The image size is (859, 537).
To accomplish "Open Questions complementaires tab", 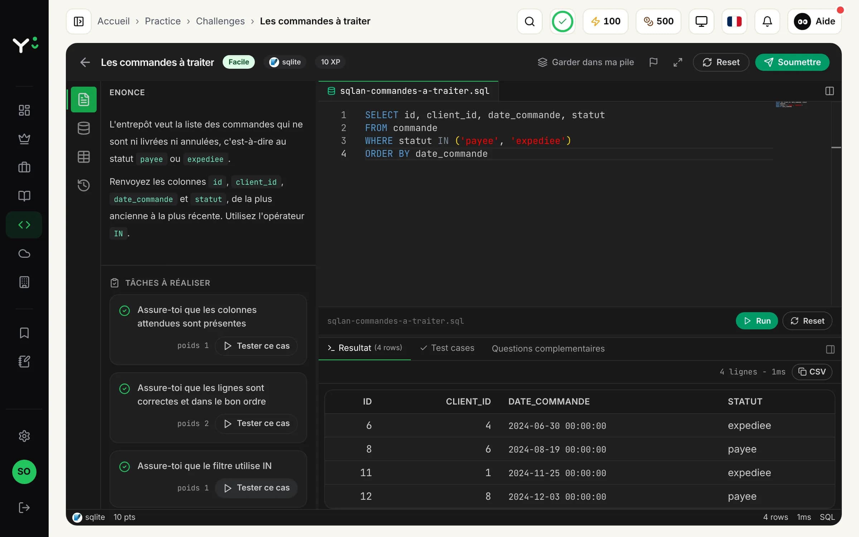I will (x=548, y=349).
